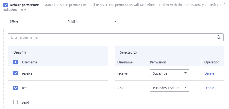
Task: Click the Permission column header
Action: click(158, 62)
